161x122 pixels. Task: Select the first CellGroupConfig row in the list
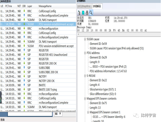pos(38,11)
